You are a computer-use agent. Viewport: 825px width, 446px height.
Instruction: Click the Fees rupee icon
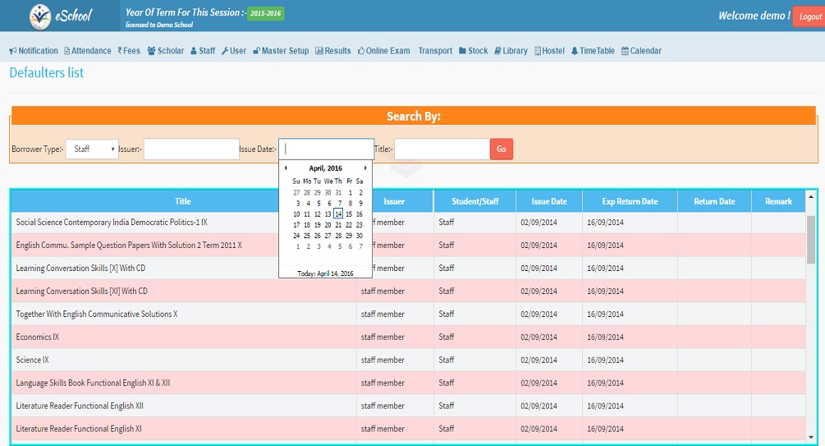point(120,51)
